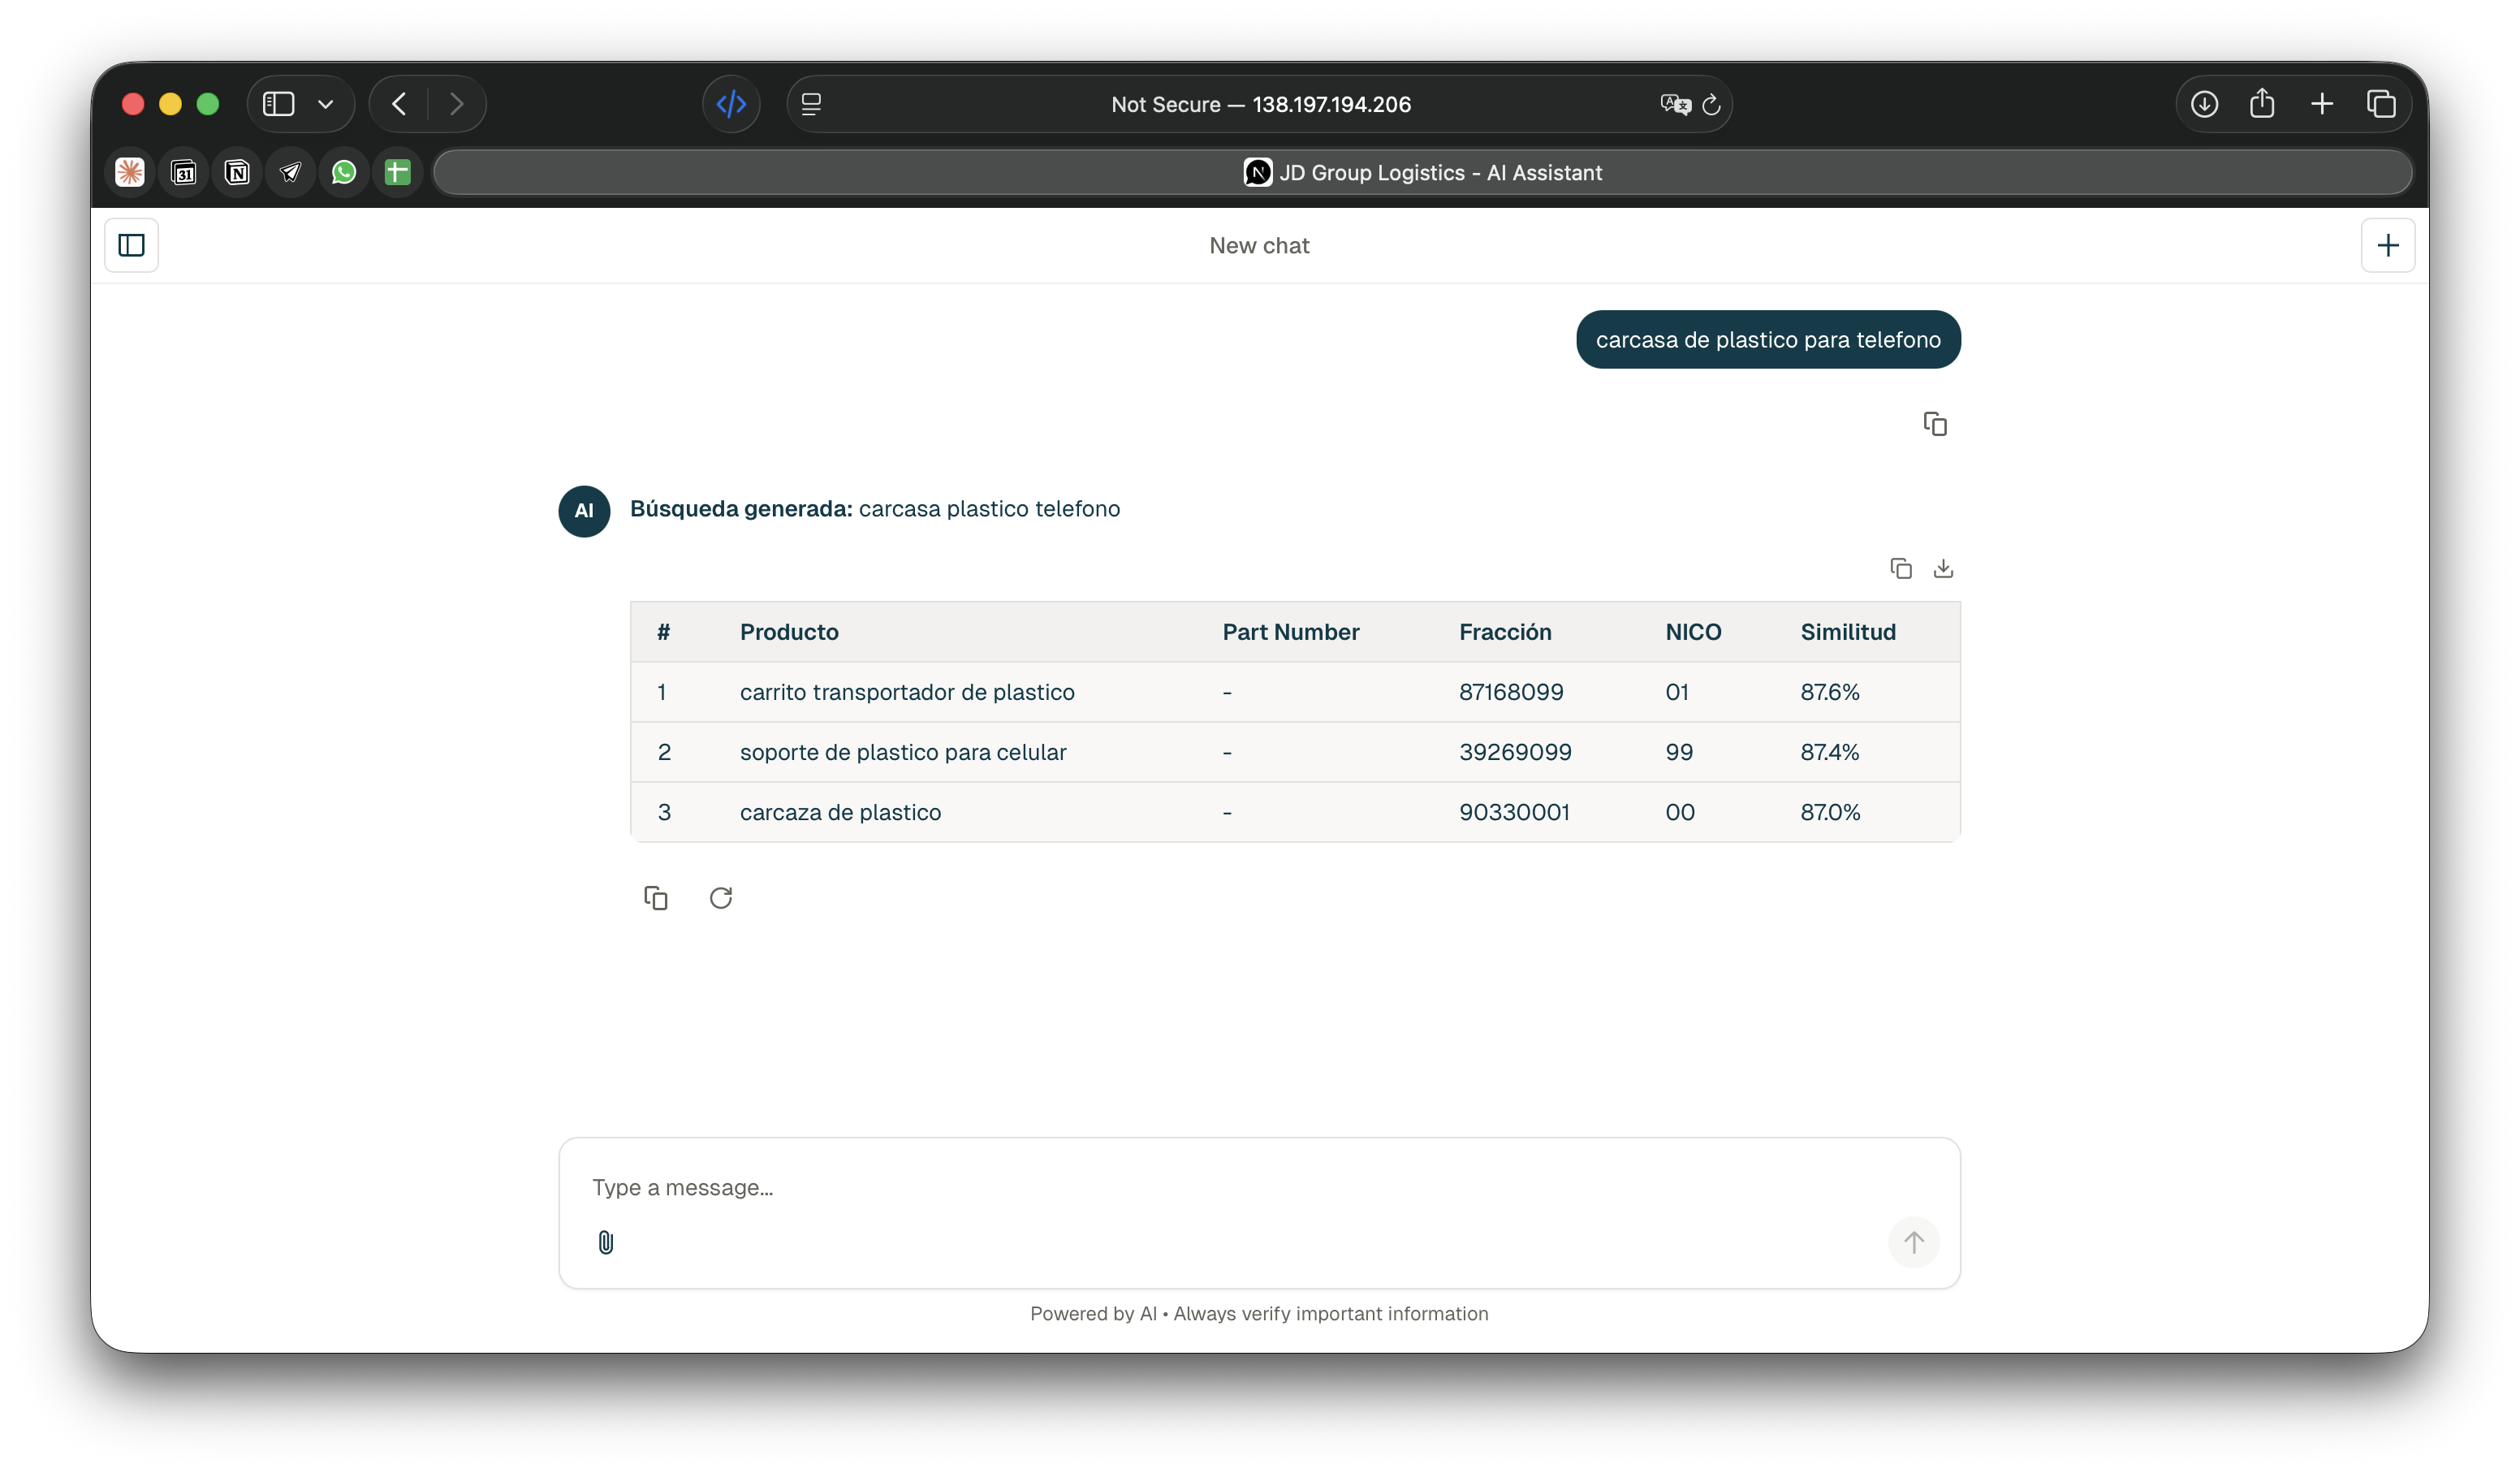This screenshot has width=2520, height=1473.
Task: Toggle the chat sidebar panel
Action: (131, 245)
